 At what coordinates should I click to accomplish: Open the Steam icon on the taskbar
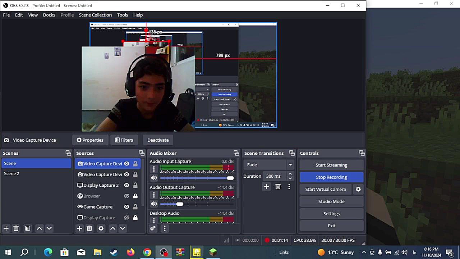pos(114,252)
